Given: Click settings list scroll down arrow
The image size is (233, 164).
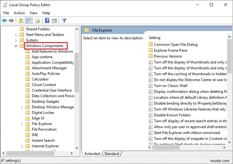Looking at the screenshot, I should [229, 142].
